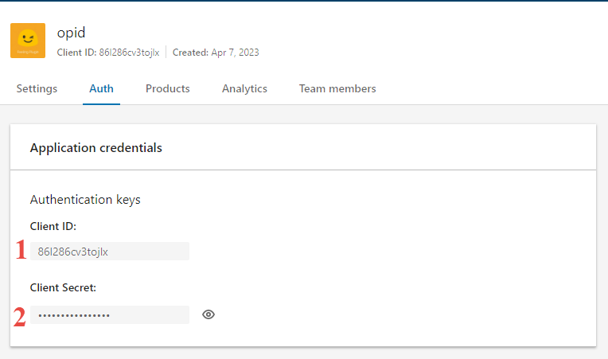This screenshot has height=359, width=608.
Task: Reveal the Client Secret with the eye icon
Action: [x=209, y=314]
